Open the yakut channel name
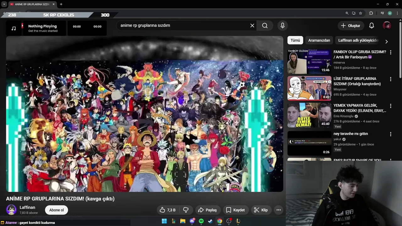Image resolution: width=402 pixels, height=226 pixels. pos(337,139)
